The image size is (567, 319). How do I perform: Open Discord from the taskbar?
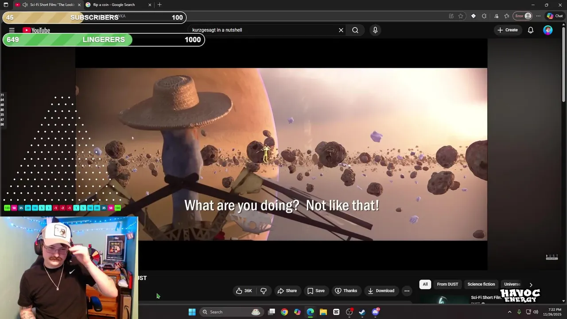click(376, 312)
